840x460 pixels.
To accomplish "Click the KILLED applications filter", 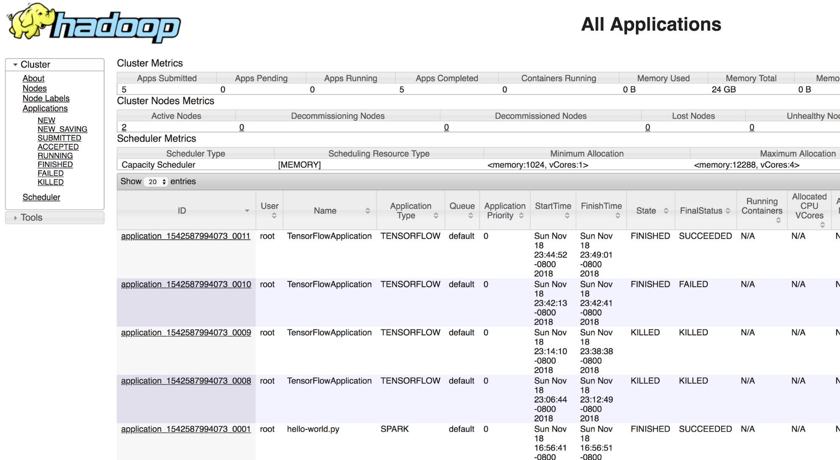I will (51, 182).
